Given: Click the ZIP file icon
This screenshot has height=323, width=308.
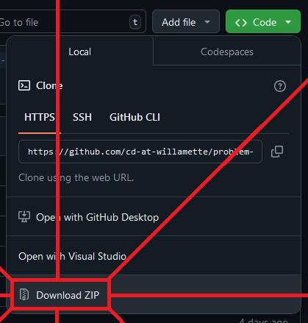Looking at the screenshot, I should click(24, 294).
